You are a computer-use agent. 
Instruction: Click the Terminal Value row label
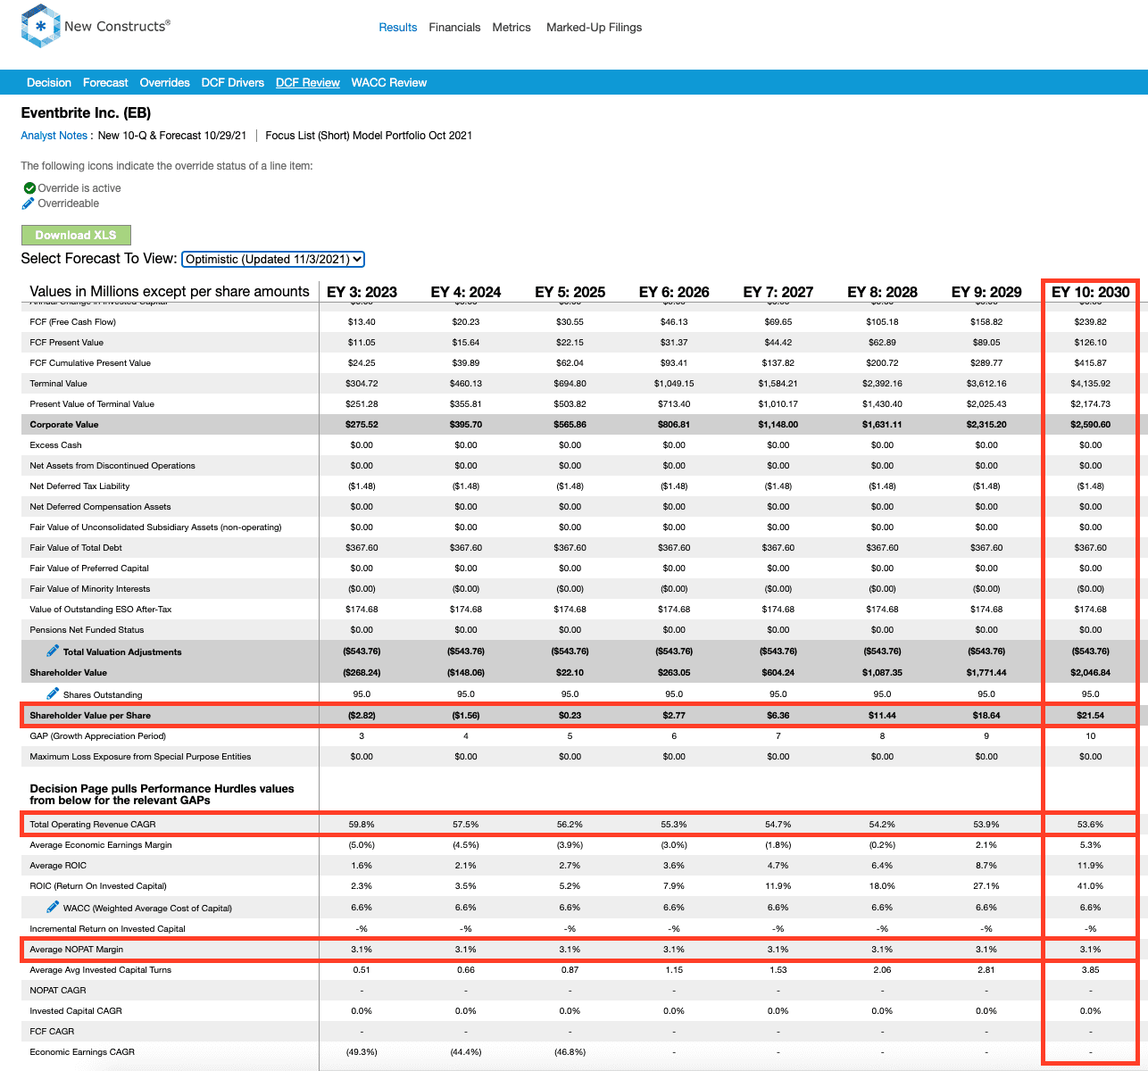(x=59, y=383)
